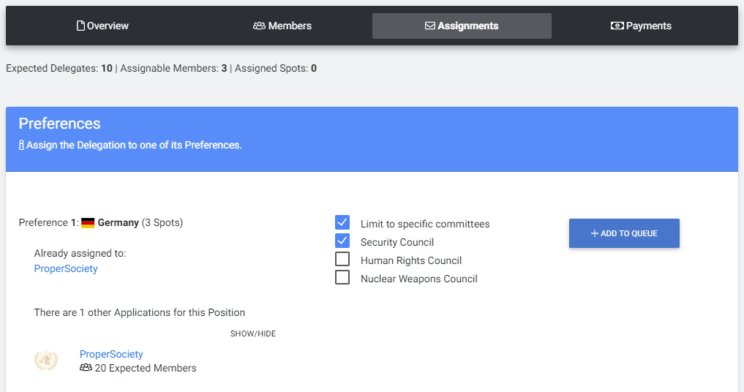Click the Members group icon
This screenshot has height=392, width=744.
click(259, 26)
